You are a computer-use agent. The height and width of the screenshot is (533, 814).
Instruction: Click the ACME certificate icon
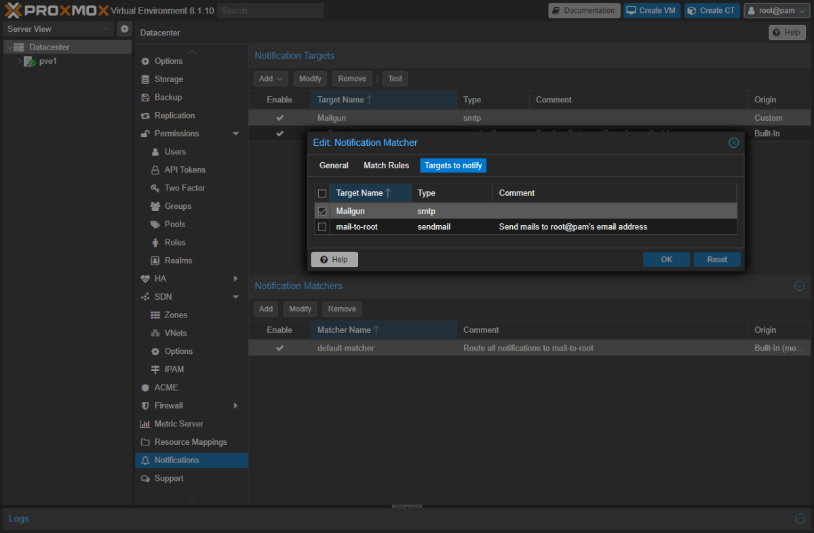145,388
